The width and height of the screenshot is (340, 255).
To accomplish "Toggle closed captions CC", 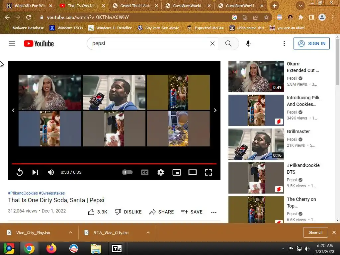I will pyautogui.click(x=145, y=172).
